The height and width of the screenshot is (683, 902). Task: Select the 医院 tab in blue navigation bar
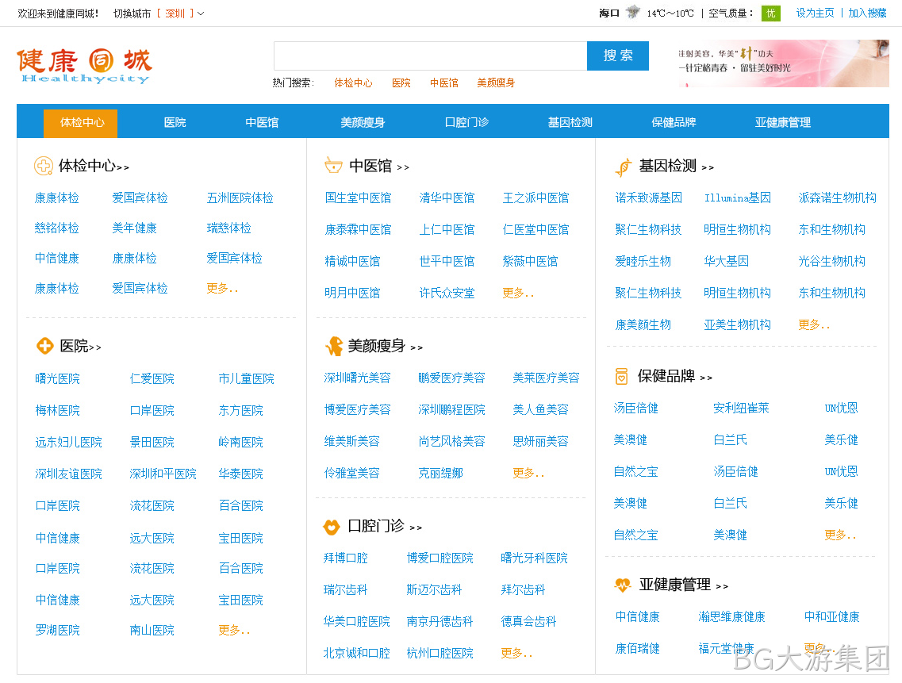pyautogui.click(x=175, y=123)
